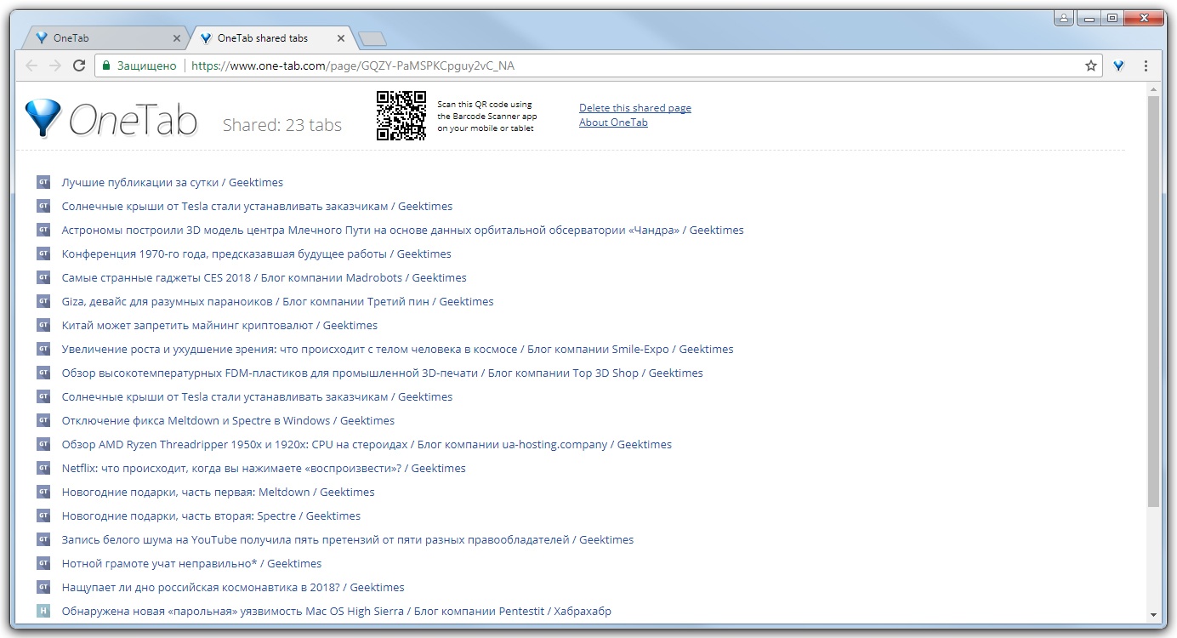Click the GT favicon beside 'Запись белого шума на YouTube'
This screenshot has height=638, width=1177.
[x=43, y=539]
